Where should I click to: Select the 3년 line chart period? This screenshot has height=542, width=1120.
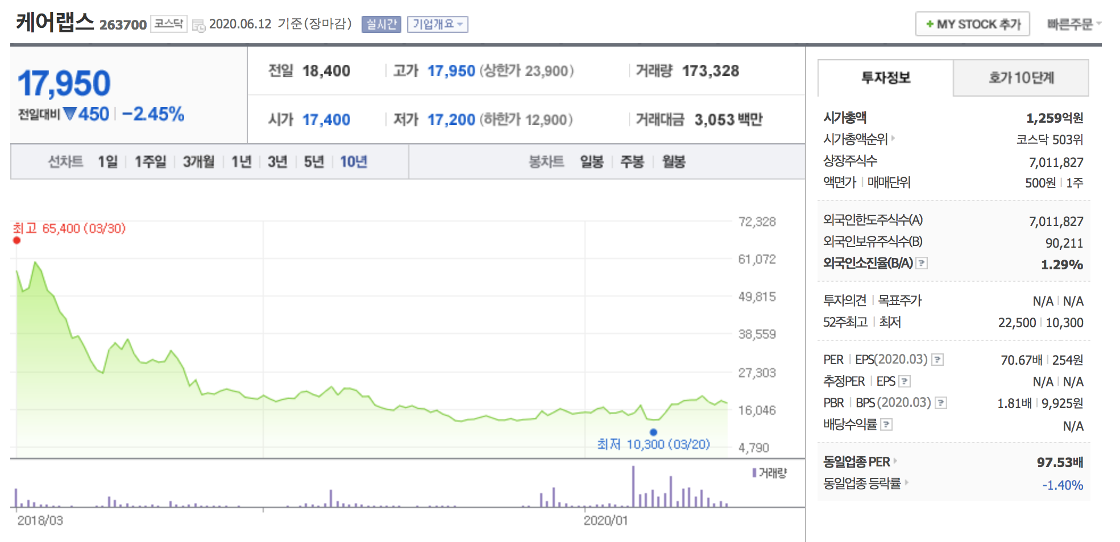pyautogui.click(x=277, y=162)
